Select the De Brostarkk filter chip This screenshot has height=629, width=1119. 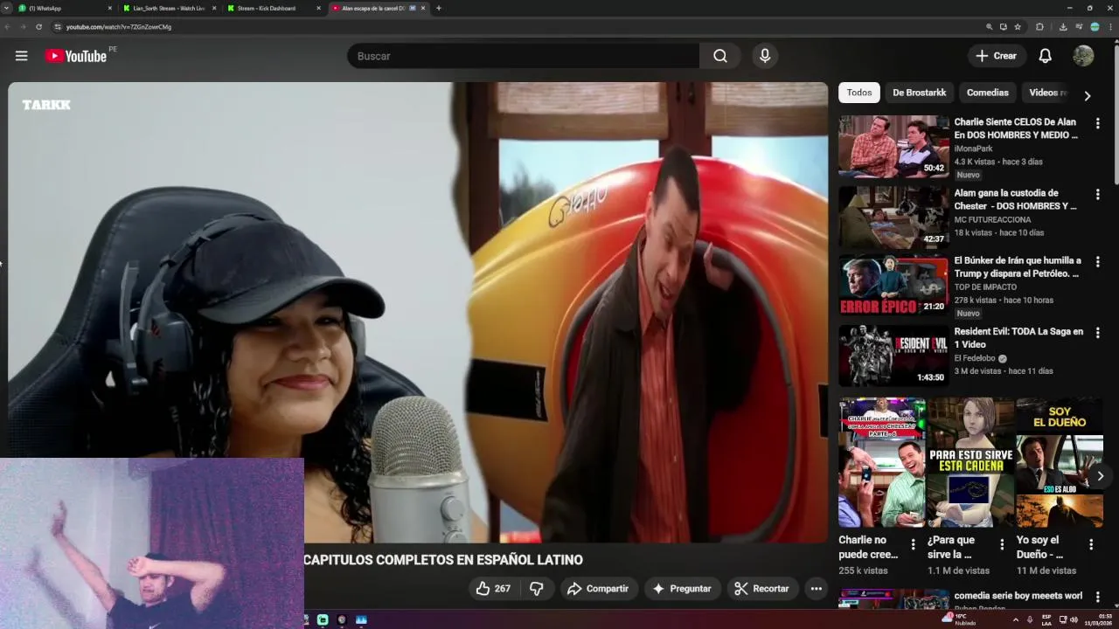pyautogui.click(x=919, y=93)
